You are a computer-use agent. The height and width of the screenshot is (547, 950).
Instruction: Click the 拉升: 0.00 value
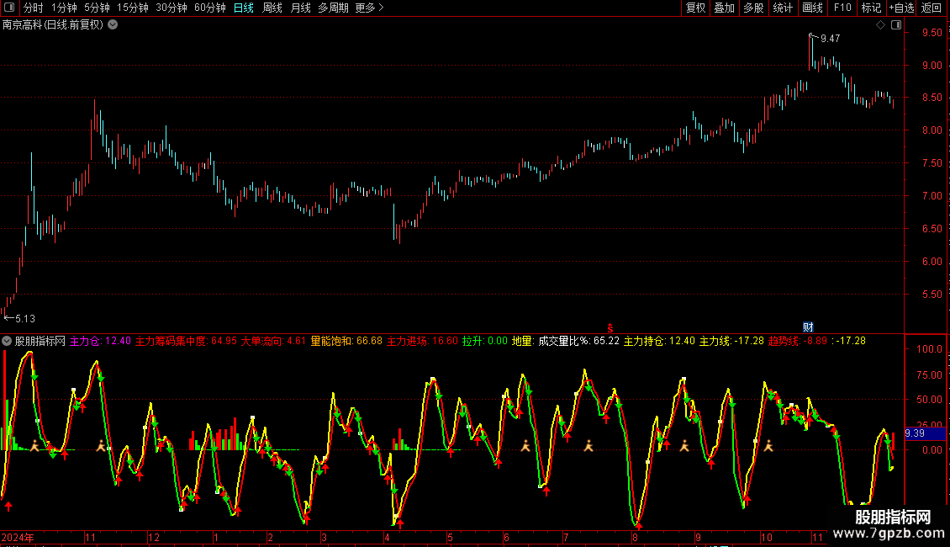(485, 342)
